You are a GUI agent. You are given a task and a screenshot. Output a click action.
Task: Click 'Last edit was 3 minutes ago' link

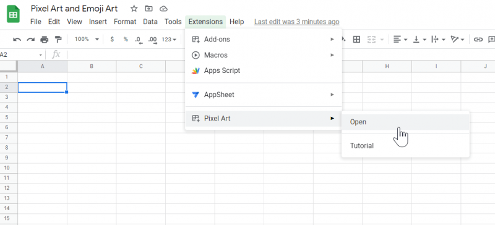(x=297, y=22)
